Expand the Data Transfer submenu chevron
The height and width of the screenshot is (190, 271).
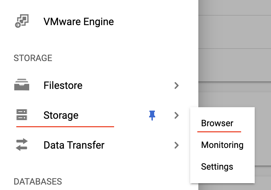pos(177,145)
